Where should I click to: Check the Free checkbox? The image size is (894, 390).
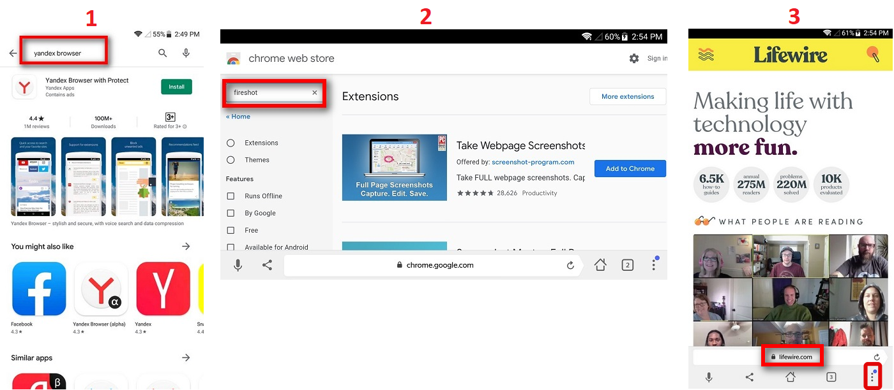point(231,231)
